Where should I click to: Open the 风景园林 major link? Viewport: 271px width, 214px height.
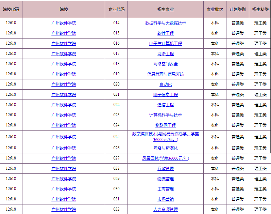(165, 158)
